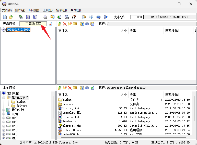The height and width of the screenshot is (145, 197).
Task: Select drivers folder in local tree
Action: (x=22, y=106)
